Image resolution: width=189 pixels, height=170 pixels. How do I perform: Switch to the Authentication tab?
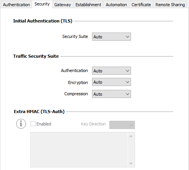[x=16, y=5]
